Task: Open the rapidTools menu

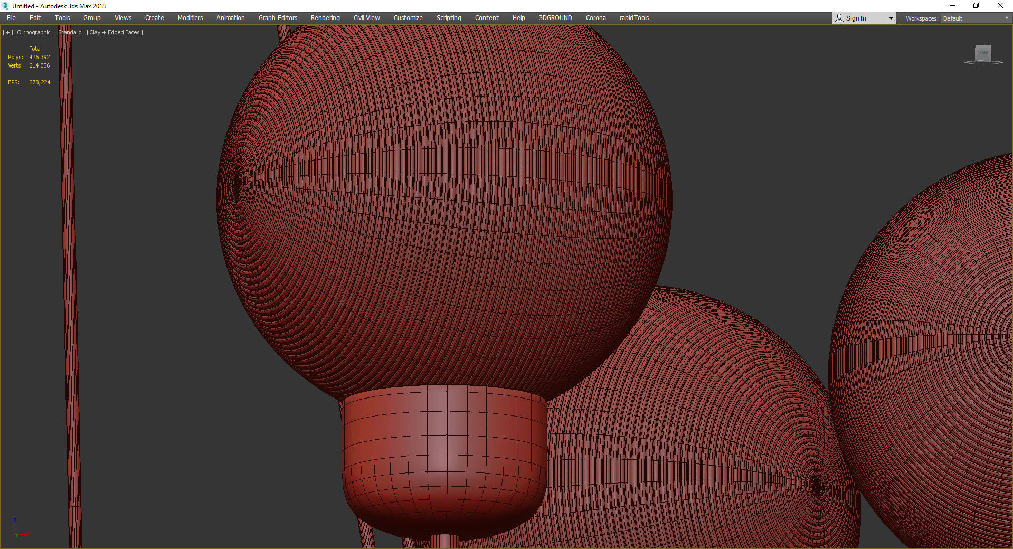Action: click(x=635, y=18)
